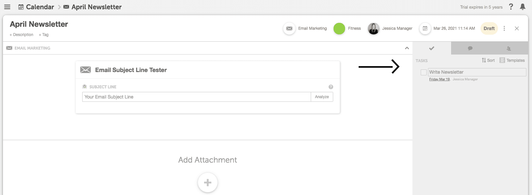532x195 pixels.
Task: Click the green Fitness color label
Action: click(339, 28)
